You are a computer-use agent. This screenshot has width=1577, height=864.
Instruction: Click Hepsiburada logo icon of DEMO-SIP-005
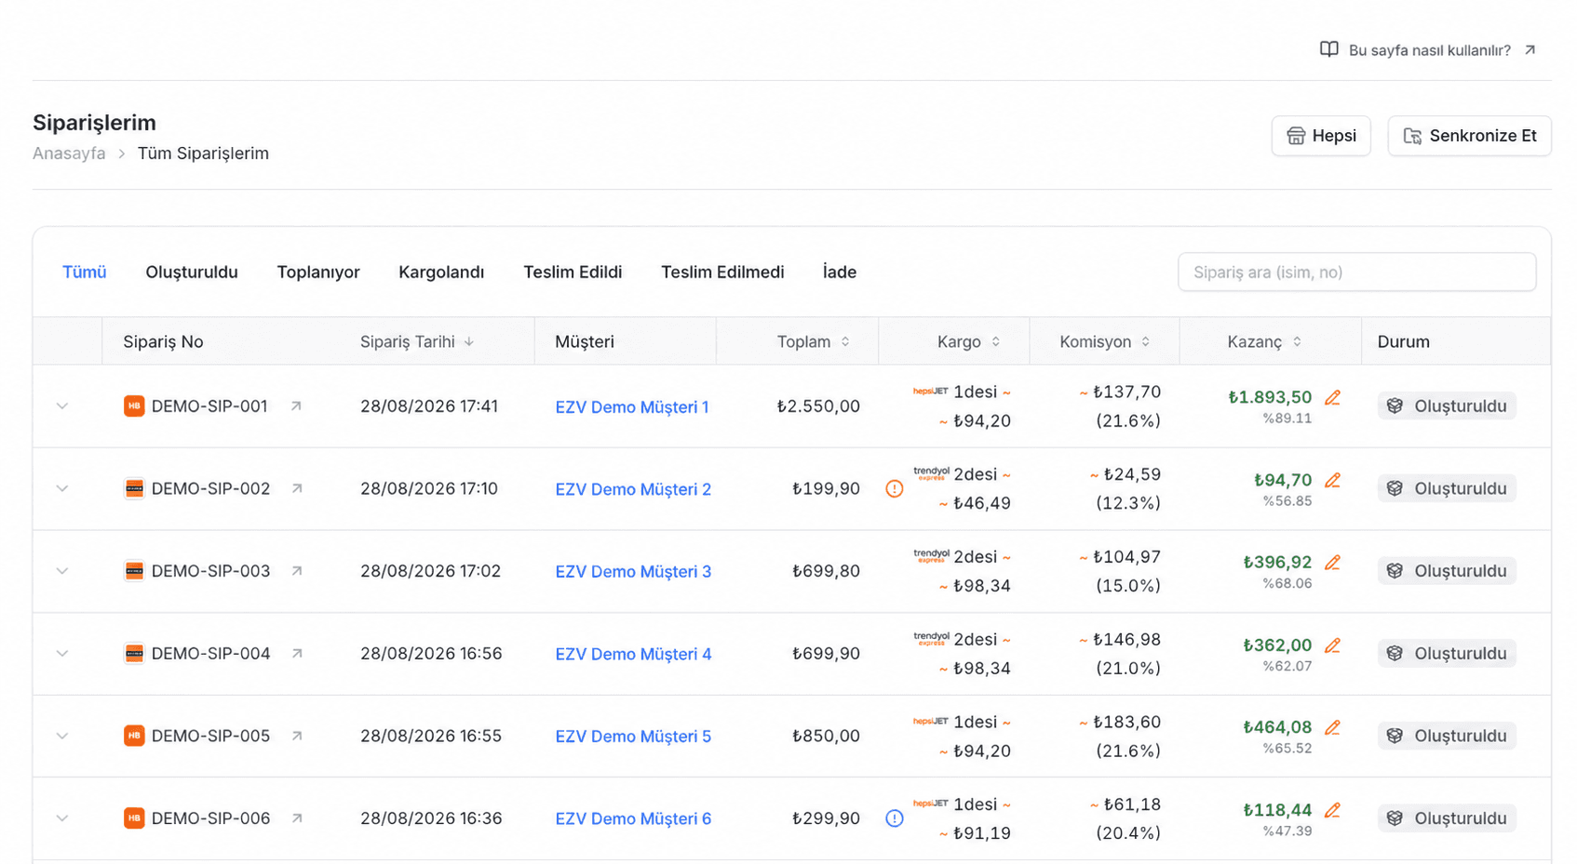(x=134, y=736)
